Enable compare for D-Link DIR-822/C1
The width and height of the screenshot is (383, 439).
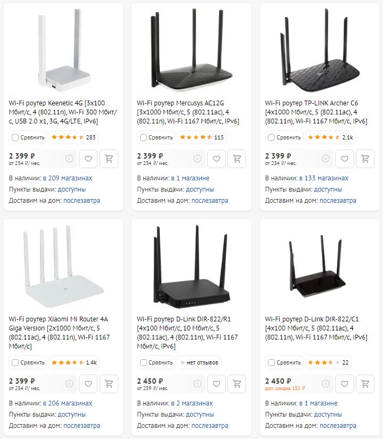(272, 362)
